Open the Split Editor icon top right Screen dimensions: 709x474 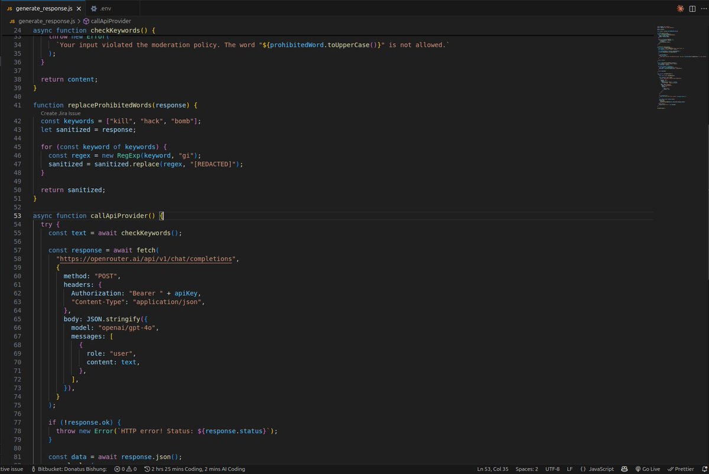692,8
